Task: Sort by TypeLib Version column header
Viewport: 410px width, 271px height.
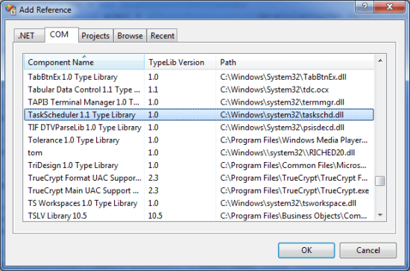Action: [180, 62]
